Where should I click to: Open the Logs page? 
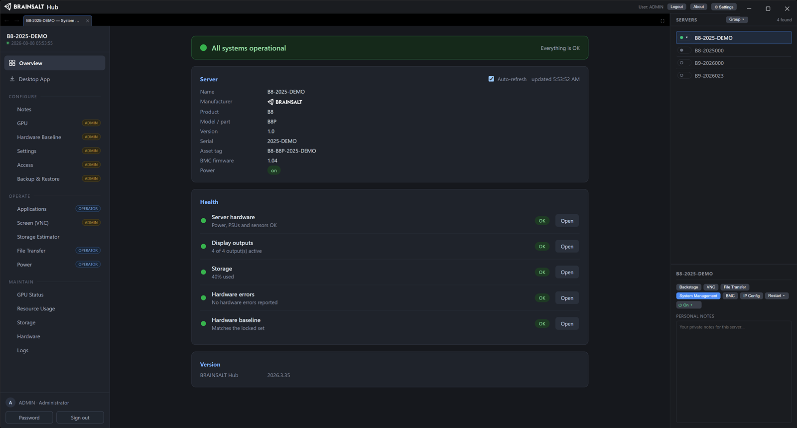[x=55, y=350]
